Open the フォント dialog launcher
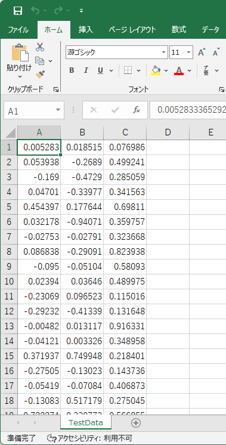Screen dimensions: 226x445 coord(221,89)
